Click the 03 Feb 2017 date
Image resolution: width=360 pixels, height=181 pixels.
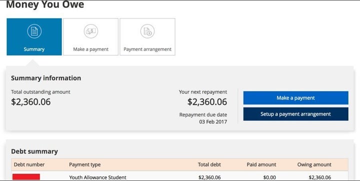point(213,121)
